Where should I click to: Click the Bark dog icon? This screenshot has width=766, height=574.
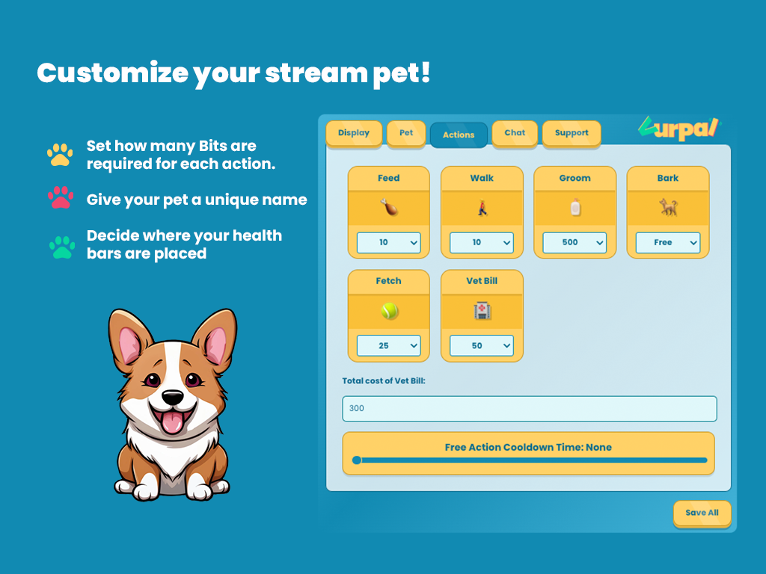point(667,208)
